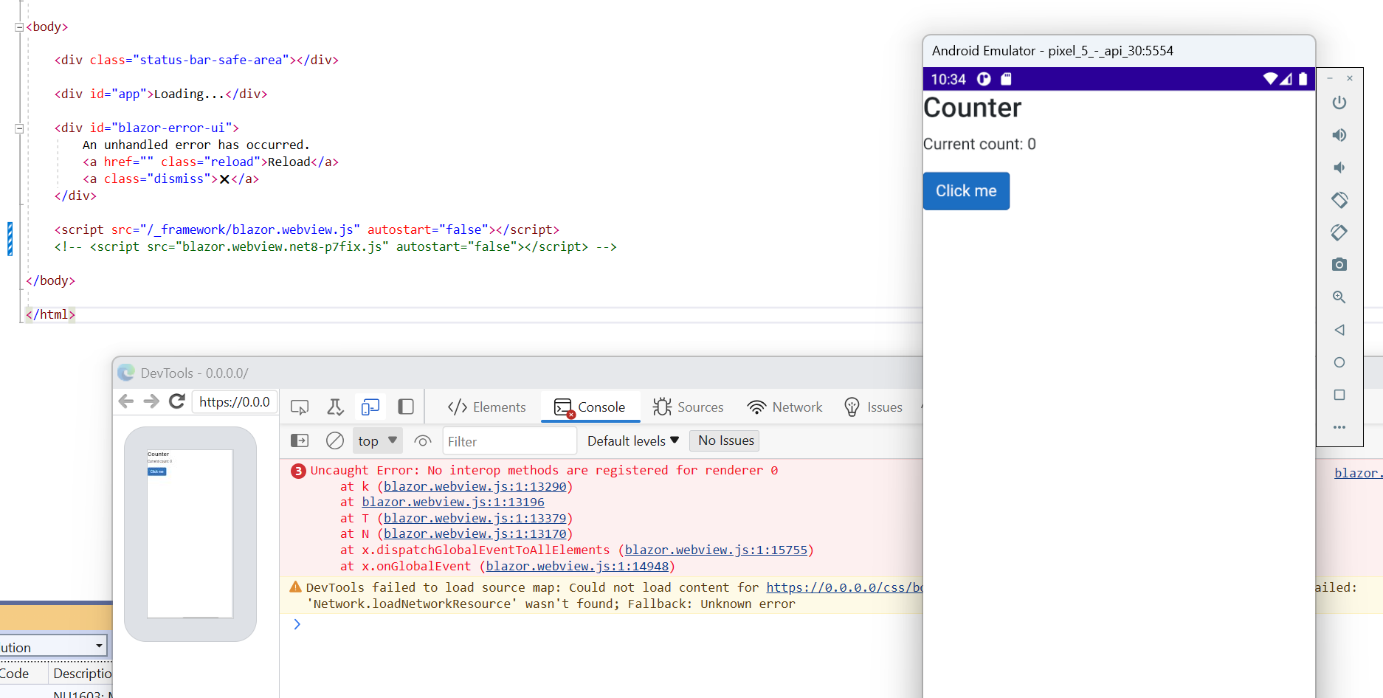Switch to the Sources tab
The width and height of the screenshot is (1383, 698).
(688, 407)
